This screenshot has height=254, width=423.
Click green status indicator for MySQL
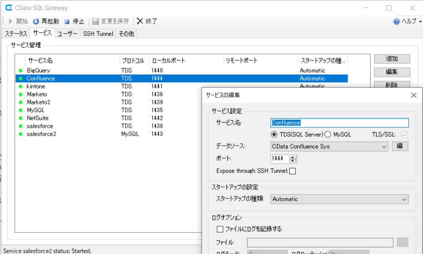(21, 110)
